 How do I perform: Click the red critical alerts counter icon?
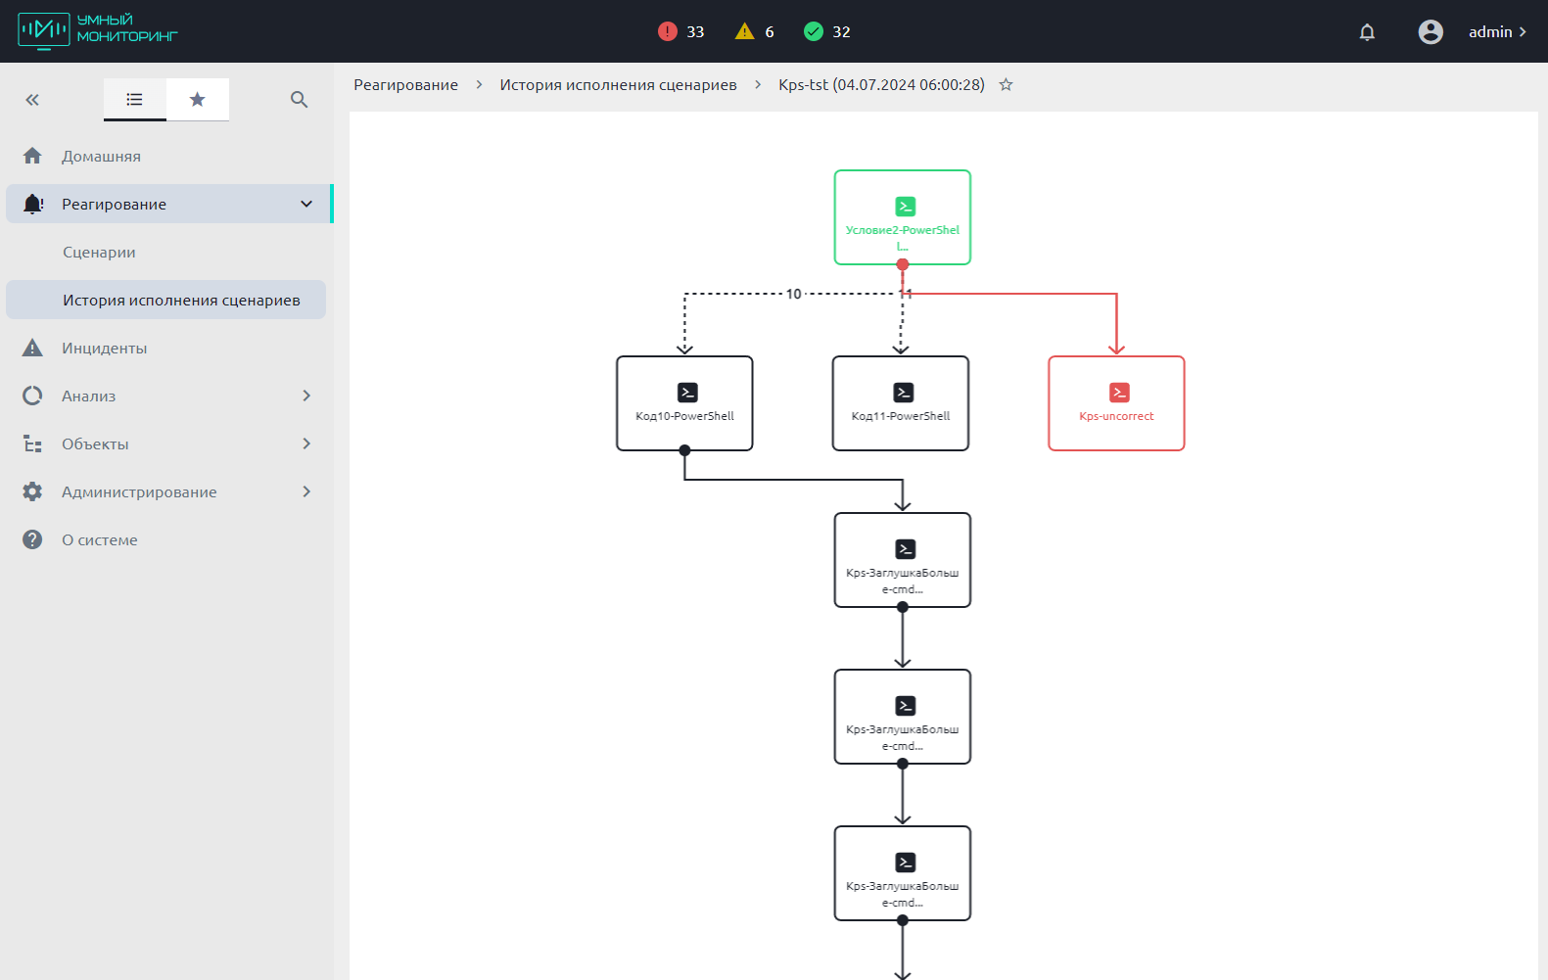click(668, 31)
